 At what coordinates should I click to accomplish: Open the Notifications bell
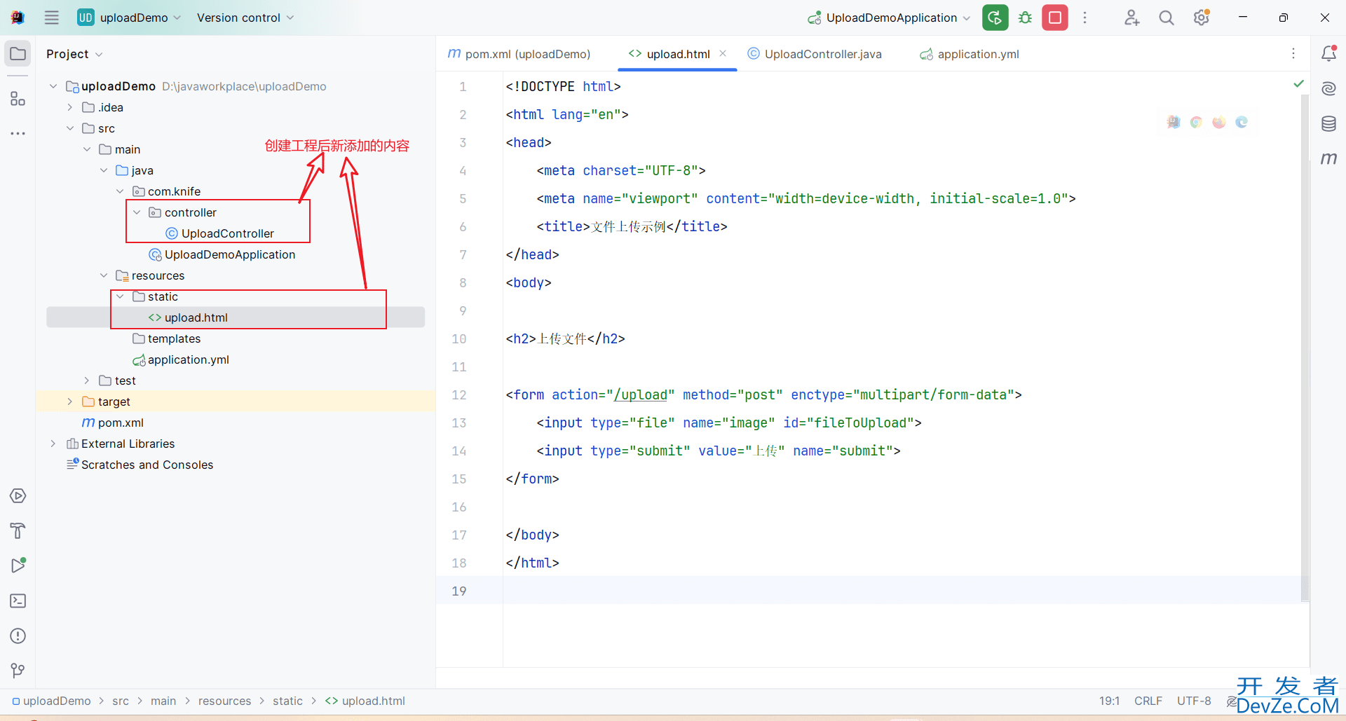(x=1328, y=53)
